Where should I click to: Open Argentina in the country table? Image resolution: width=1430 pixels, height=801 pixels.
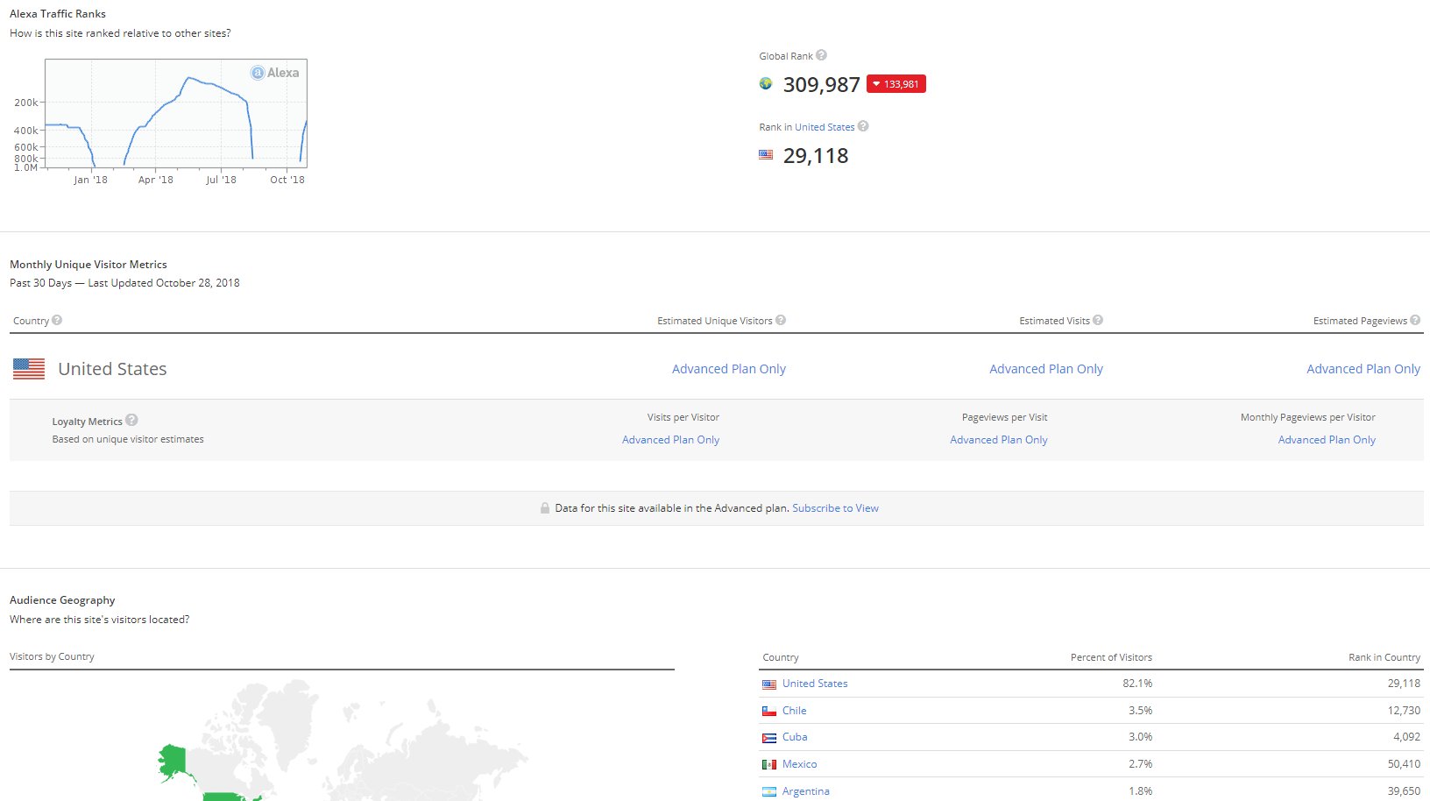tap(805, 791)
